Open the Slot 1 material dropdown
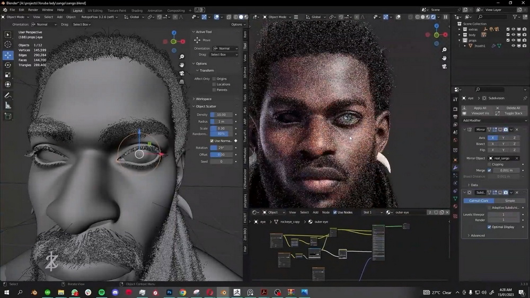The image size is (530, 298). (x=373, y=212)
